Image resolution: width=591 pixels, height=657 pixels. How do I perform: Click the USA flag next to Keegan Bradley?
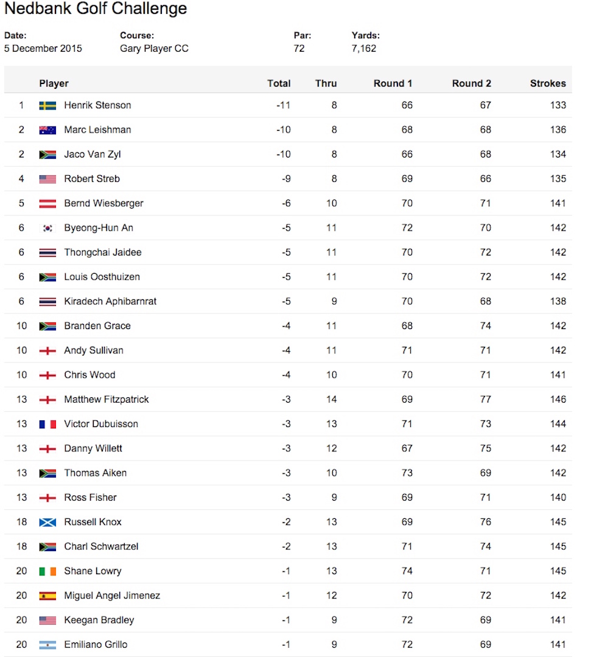click(x=47, y=620)
